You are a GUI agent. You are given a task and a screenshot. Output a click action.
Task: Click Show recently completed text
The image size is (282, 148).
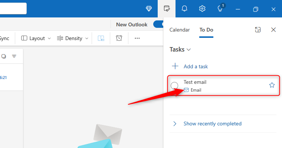(212, 124)
